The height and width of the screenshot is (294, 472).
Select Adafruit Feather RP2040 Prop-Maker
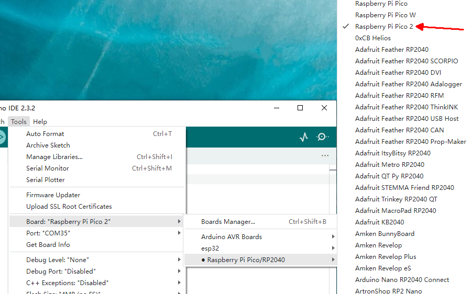[x=411, y=142]
